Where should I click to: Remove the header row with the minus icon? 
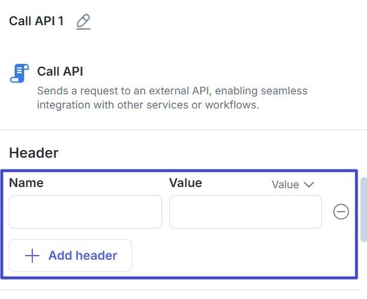(341, 212)
